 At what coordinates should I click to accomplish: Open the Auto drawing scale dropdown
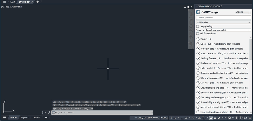tap(228, 30)
